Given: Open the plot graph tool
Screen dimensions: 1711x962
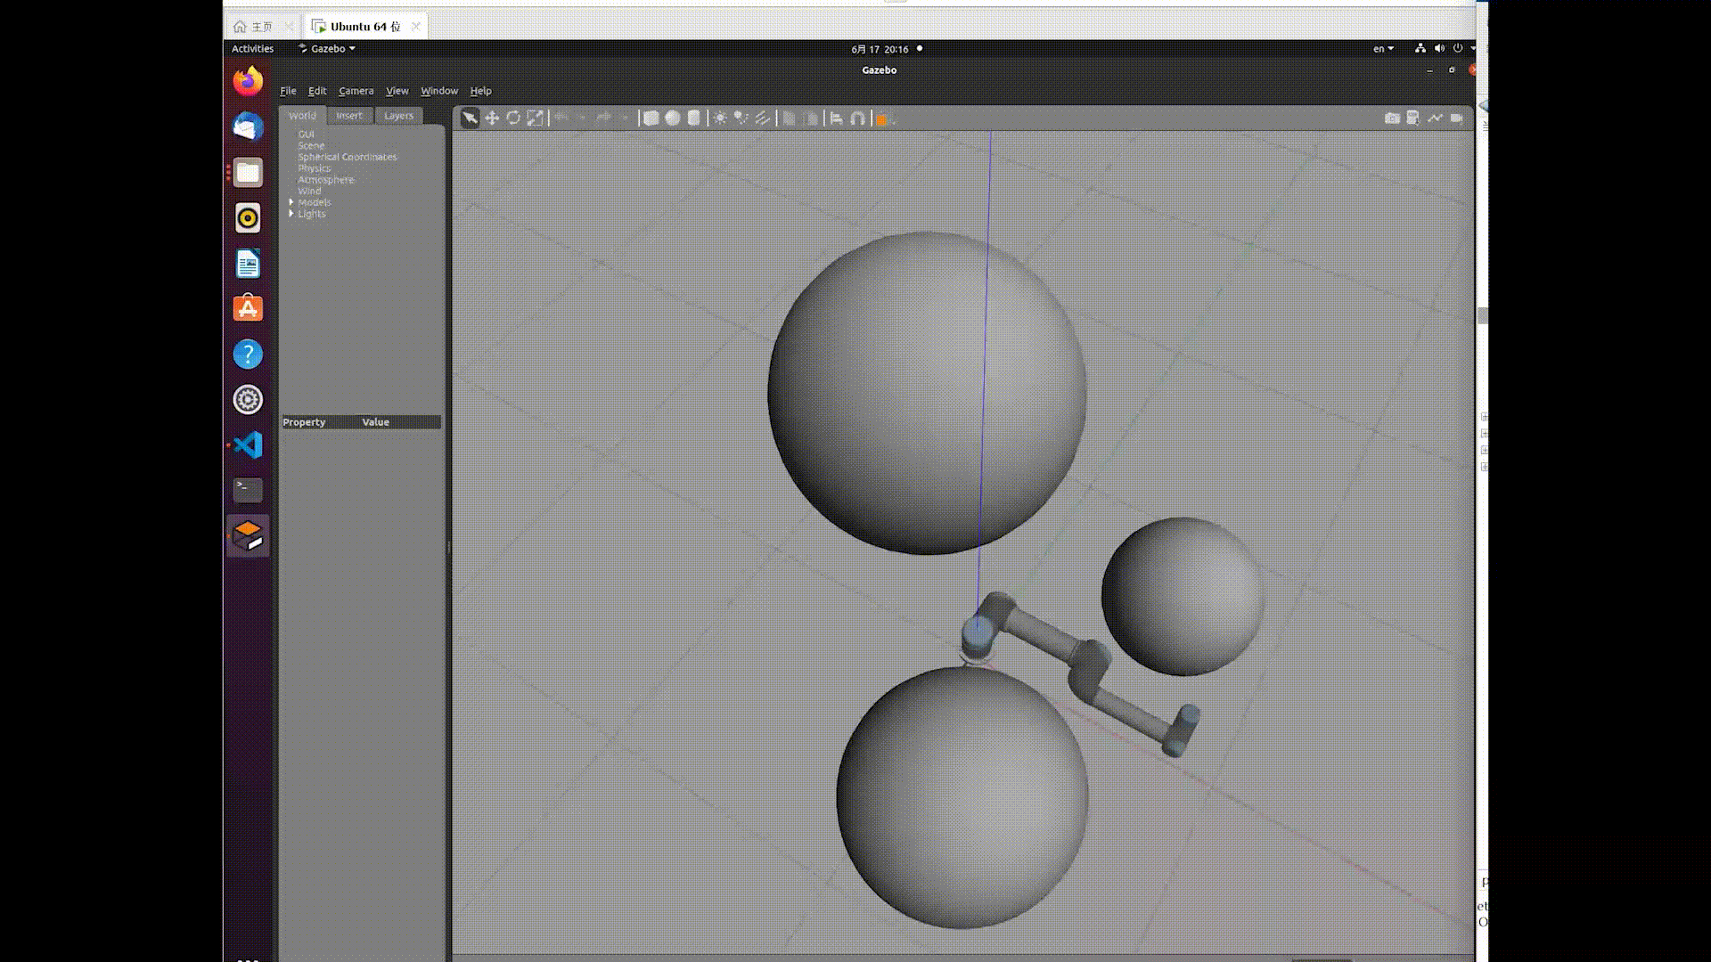Looking at the screenshot, I should click(x=1435, y=118).
